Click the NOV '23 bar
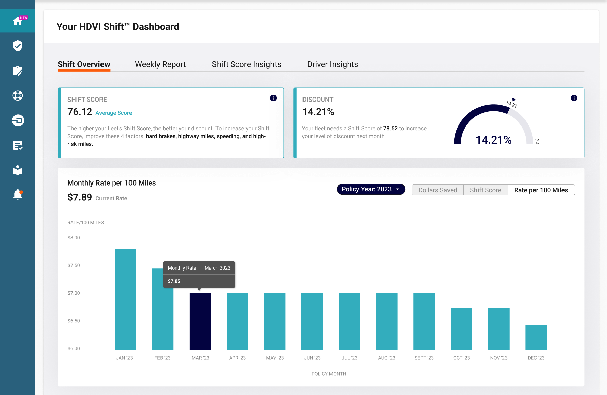This screenshot has height=395, width=607. point(499,329)
